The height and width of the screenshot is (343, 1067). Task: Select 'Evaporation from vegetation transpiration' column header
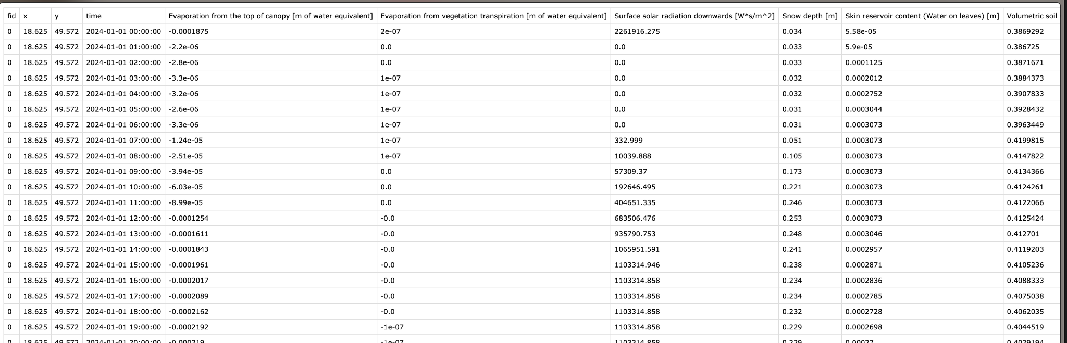493,16
